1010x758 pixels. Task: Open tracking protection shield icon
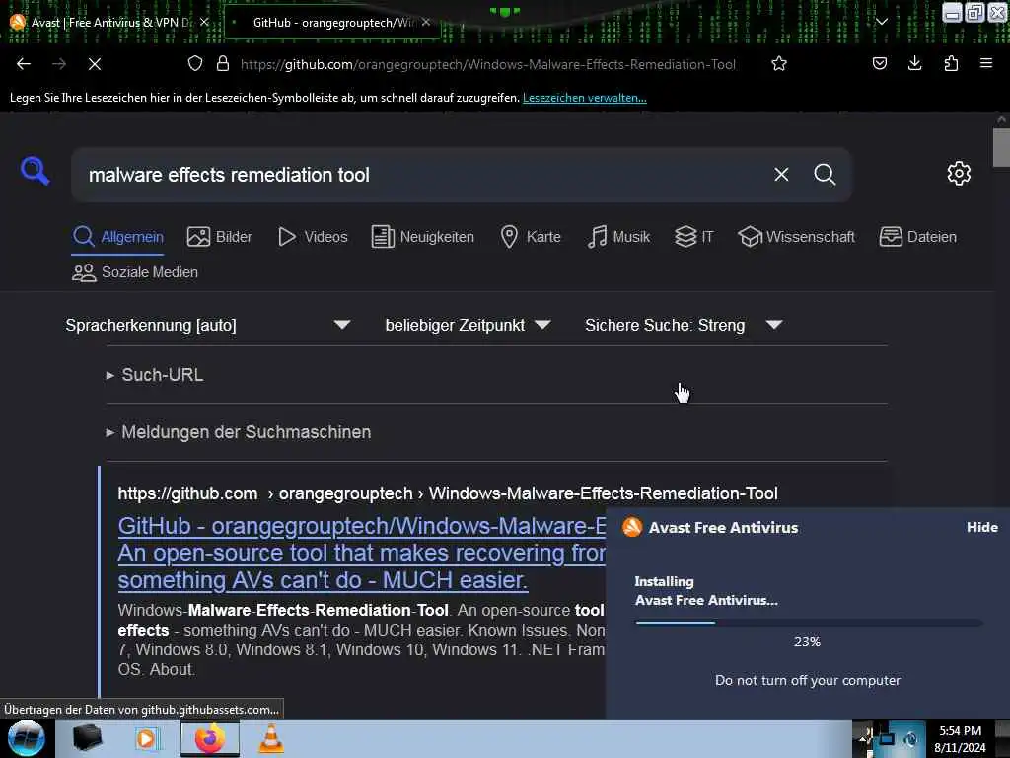195,64
